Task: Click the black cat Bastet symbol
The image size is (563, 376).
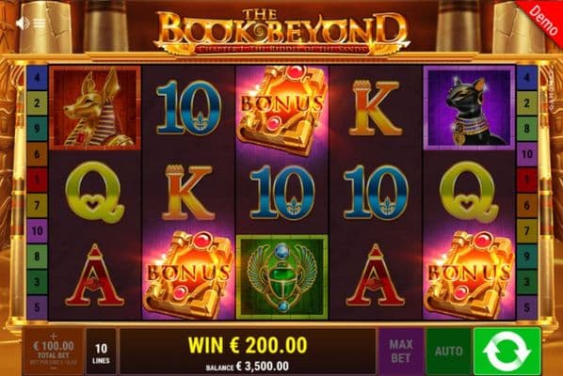Action: (469, 107)
